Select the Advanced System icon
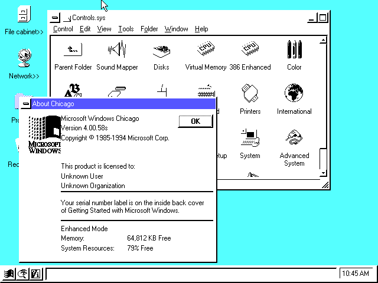Screen dimensions: 378x283 point(294,137)
